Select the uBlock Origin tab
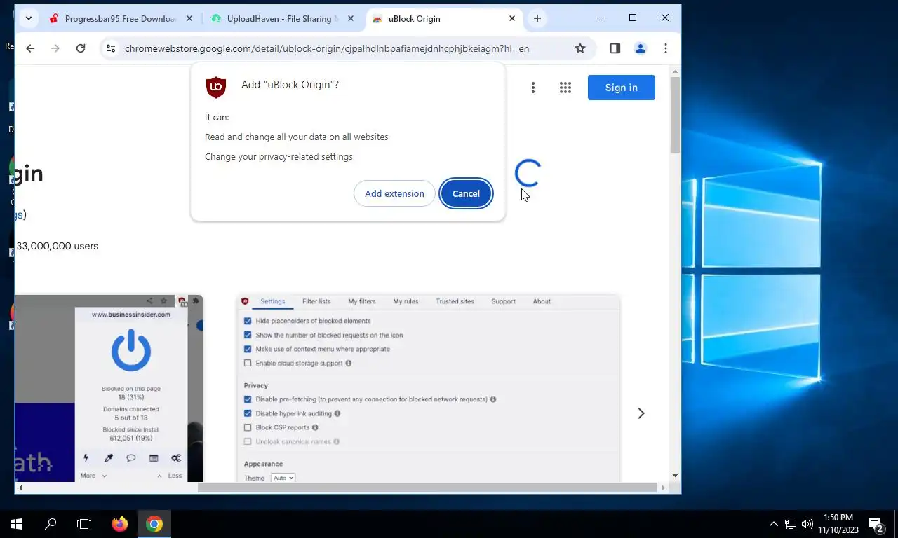 pos(445,19)
